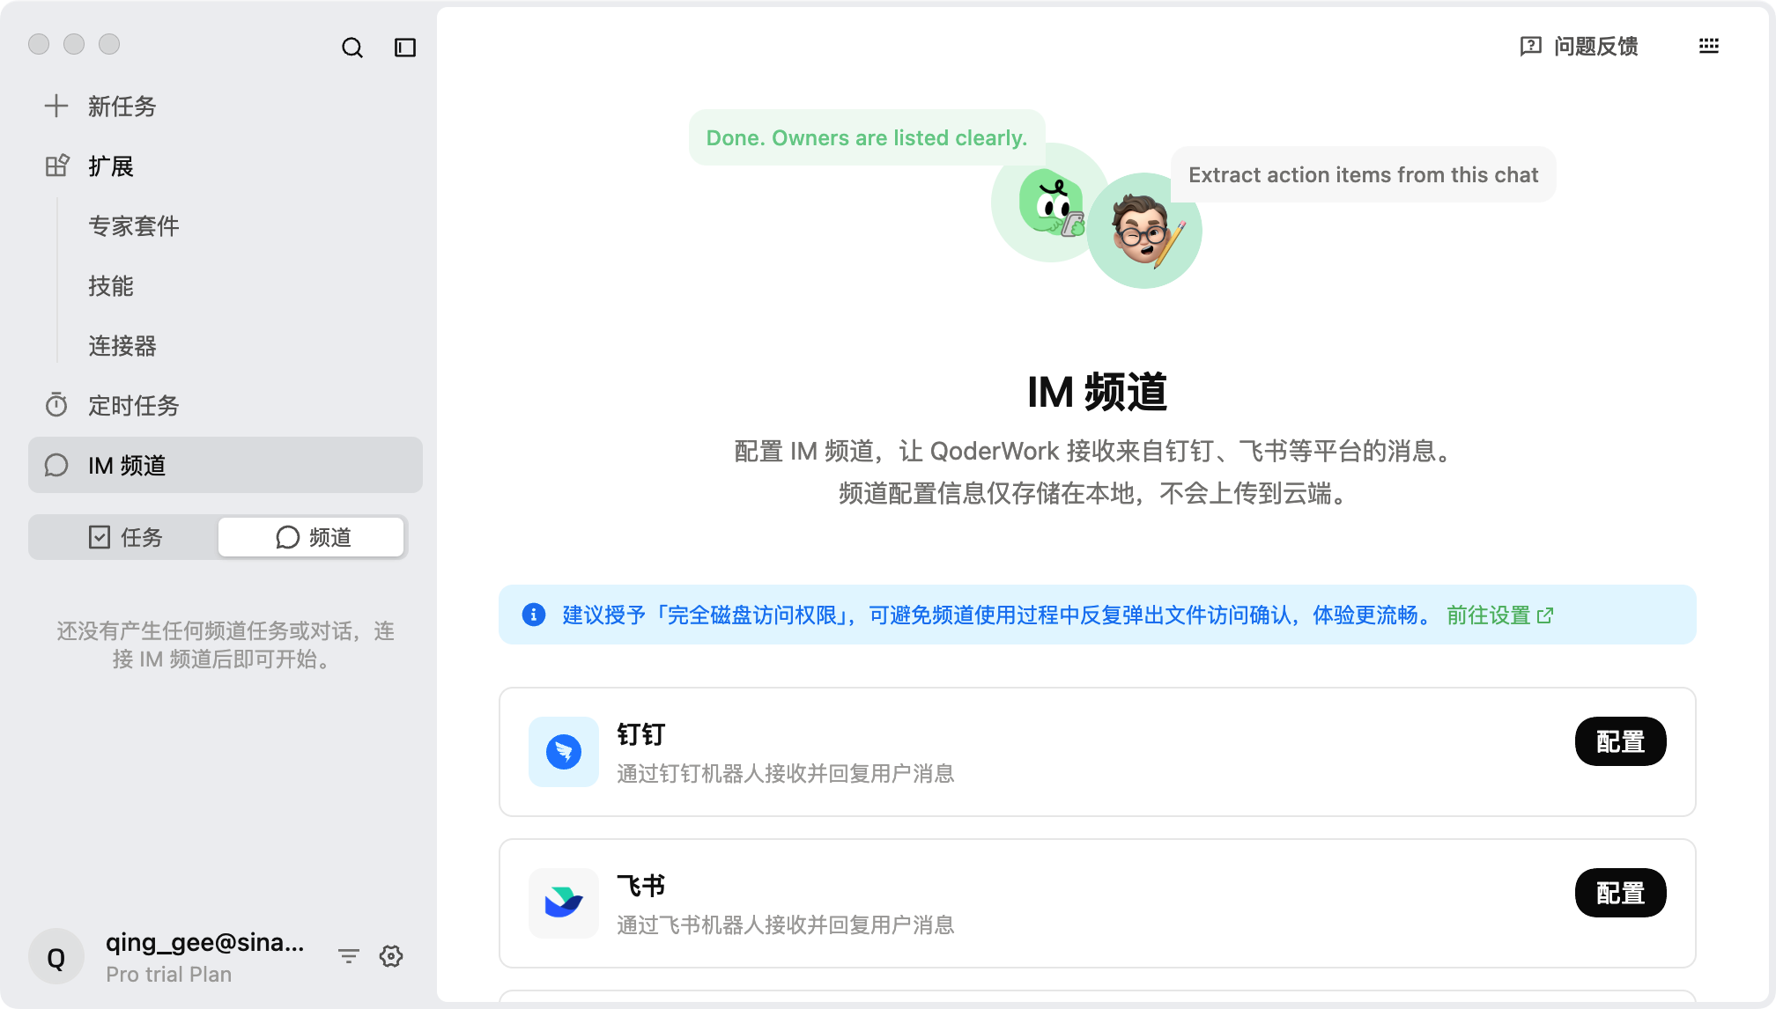The image size is (1776, 1009).
Task: Click the IM 频道 page heading
Action: [x=1098, y=392]
